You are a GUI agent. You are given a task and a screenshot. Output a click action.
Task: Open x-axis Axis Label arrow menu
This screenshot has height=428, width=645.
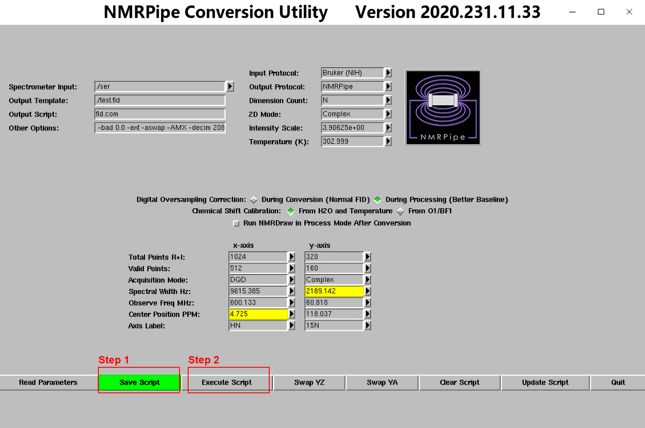tap(292, 325)
